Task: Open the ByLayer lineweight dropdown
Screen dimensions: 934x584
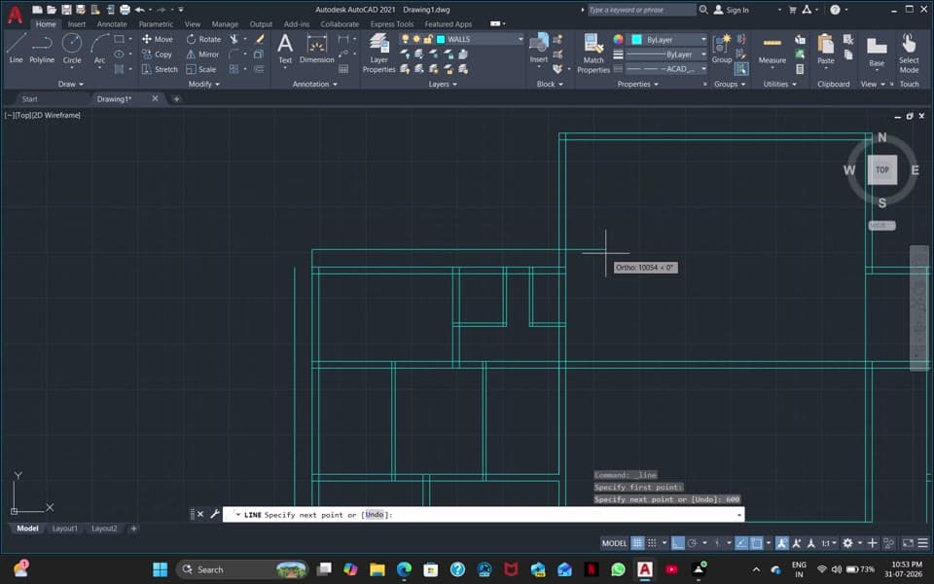Action: [703, 55]
